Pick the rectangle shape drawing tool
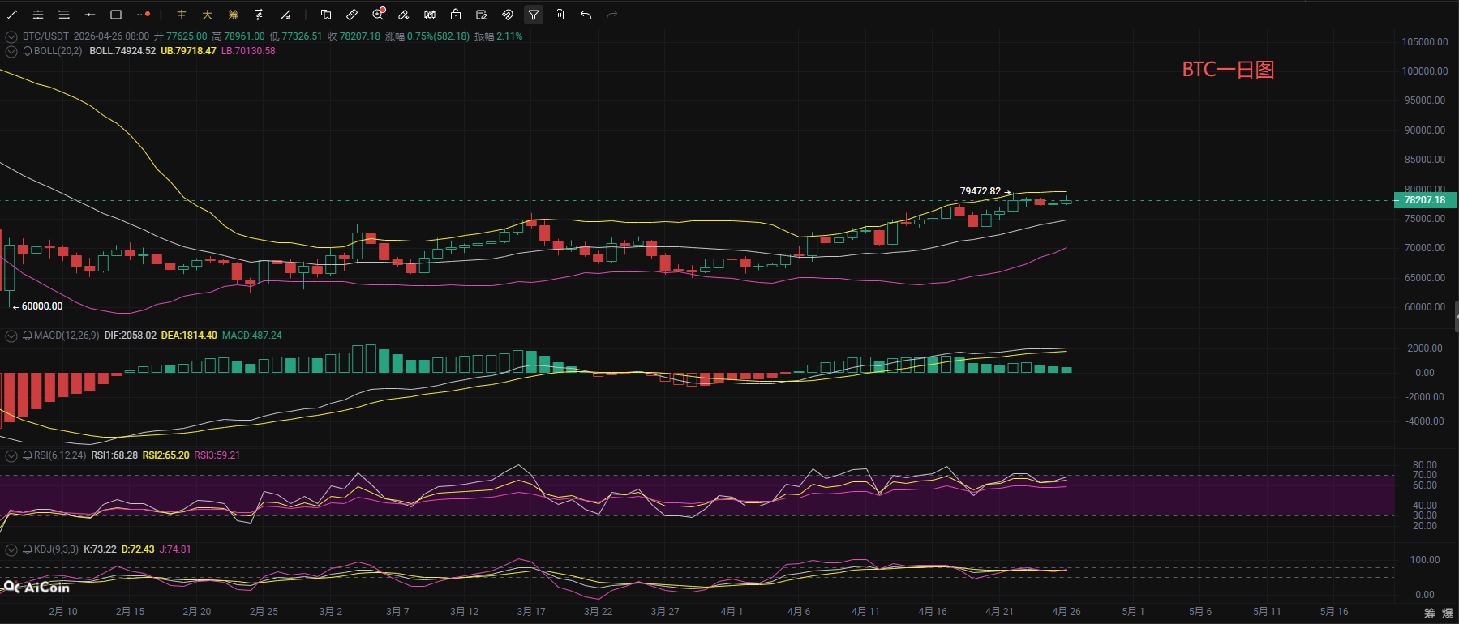 pos(116,15)
